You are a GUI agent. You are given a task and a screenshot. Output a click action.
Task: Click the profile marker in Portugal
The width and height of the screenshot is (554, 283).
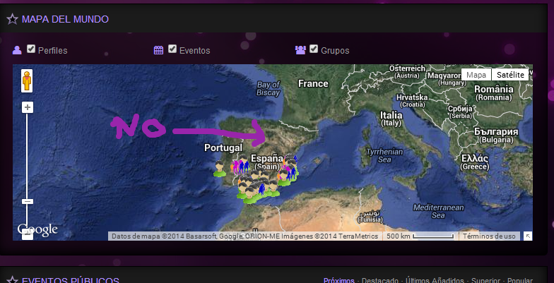pos(220,169)
